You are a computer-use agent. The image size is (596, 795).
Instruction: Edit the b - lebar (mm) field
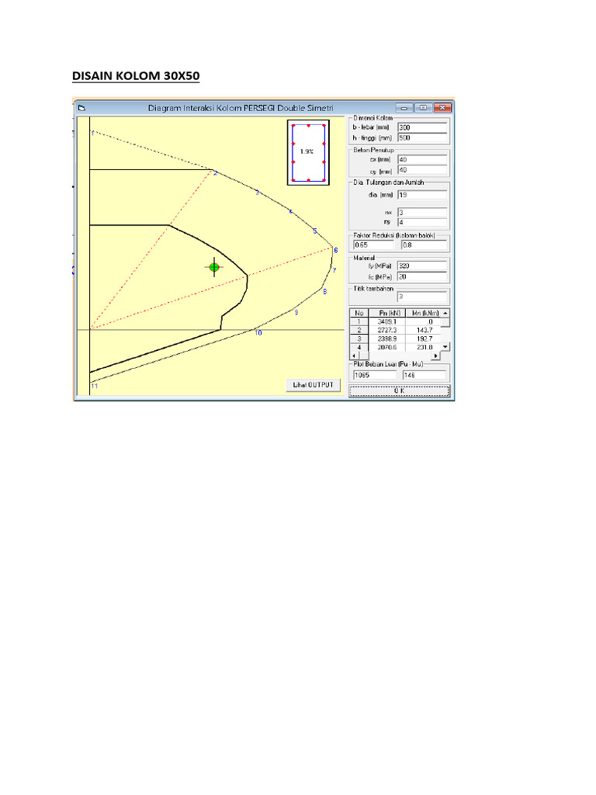[x=422, y=127]
